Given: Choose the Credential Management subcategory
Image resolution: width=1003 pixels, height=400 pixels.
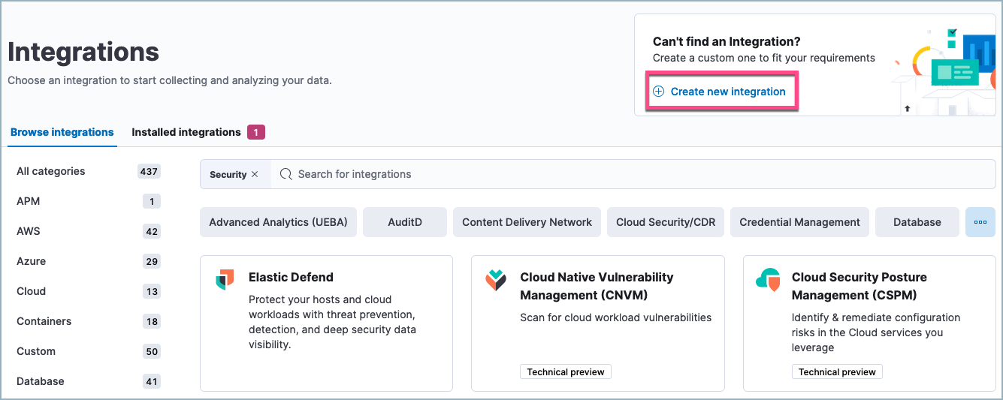Looking at the screenshot, I should pos(799,222).
